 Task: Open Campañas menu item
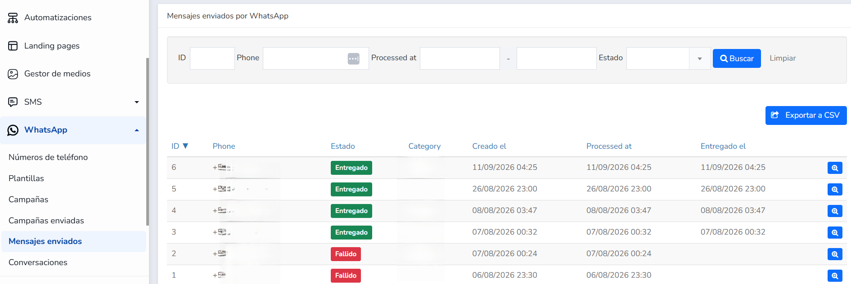(x=28, y=200)
